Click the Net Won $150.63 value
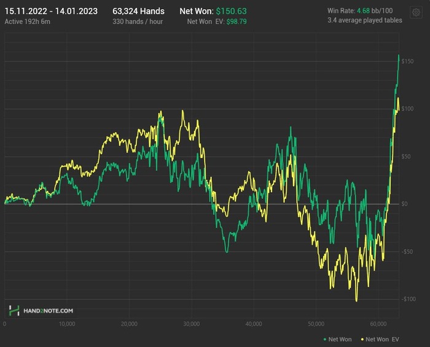This screenshot has height=347, width=430. coord(231,11)
